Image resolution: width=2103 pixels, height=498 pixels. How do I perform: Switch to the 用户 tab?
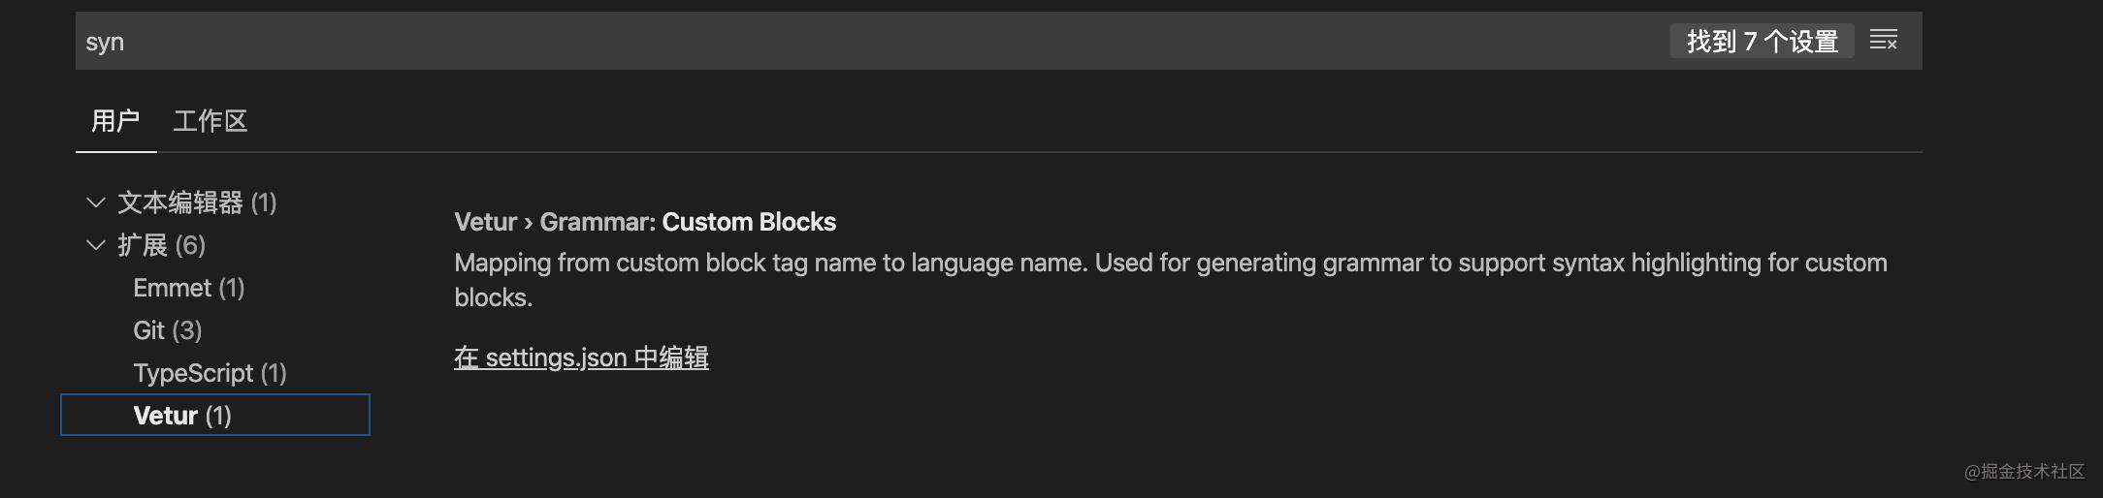pyautogui.click(x=115, y=121)
